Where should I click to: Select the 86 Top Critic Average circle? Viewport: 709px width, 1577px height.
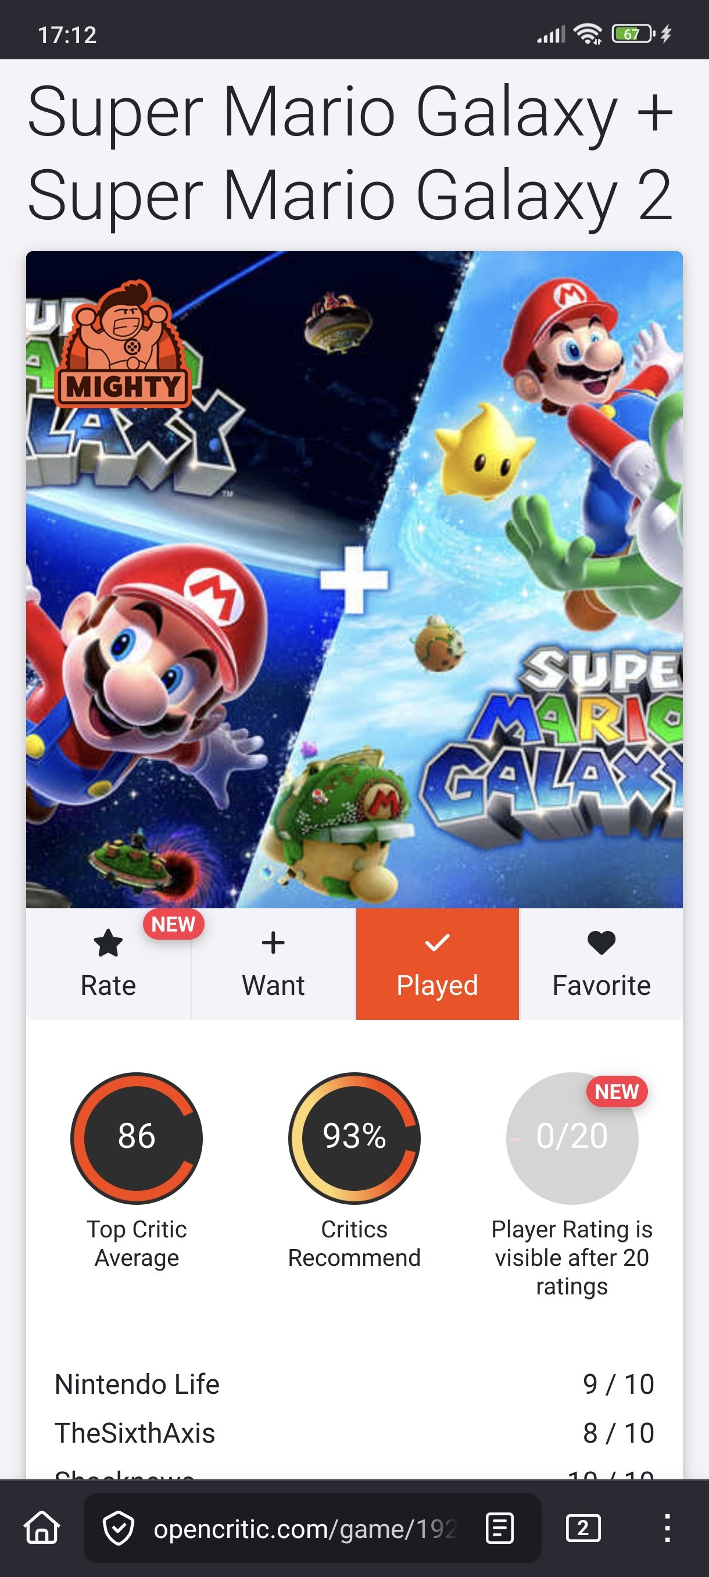pyautogui.click(x=137, y=1138)
